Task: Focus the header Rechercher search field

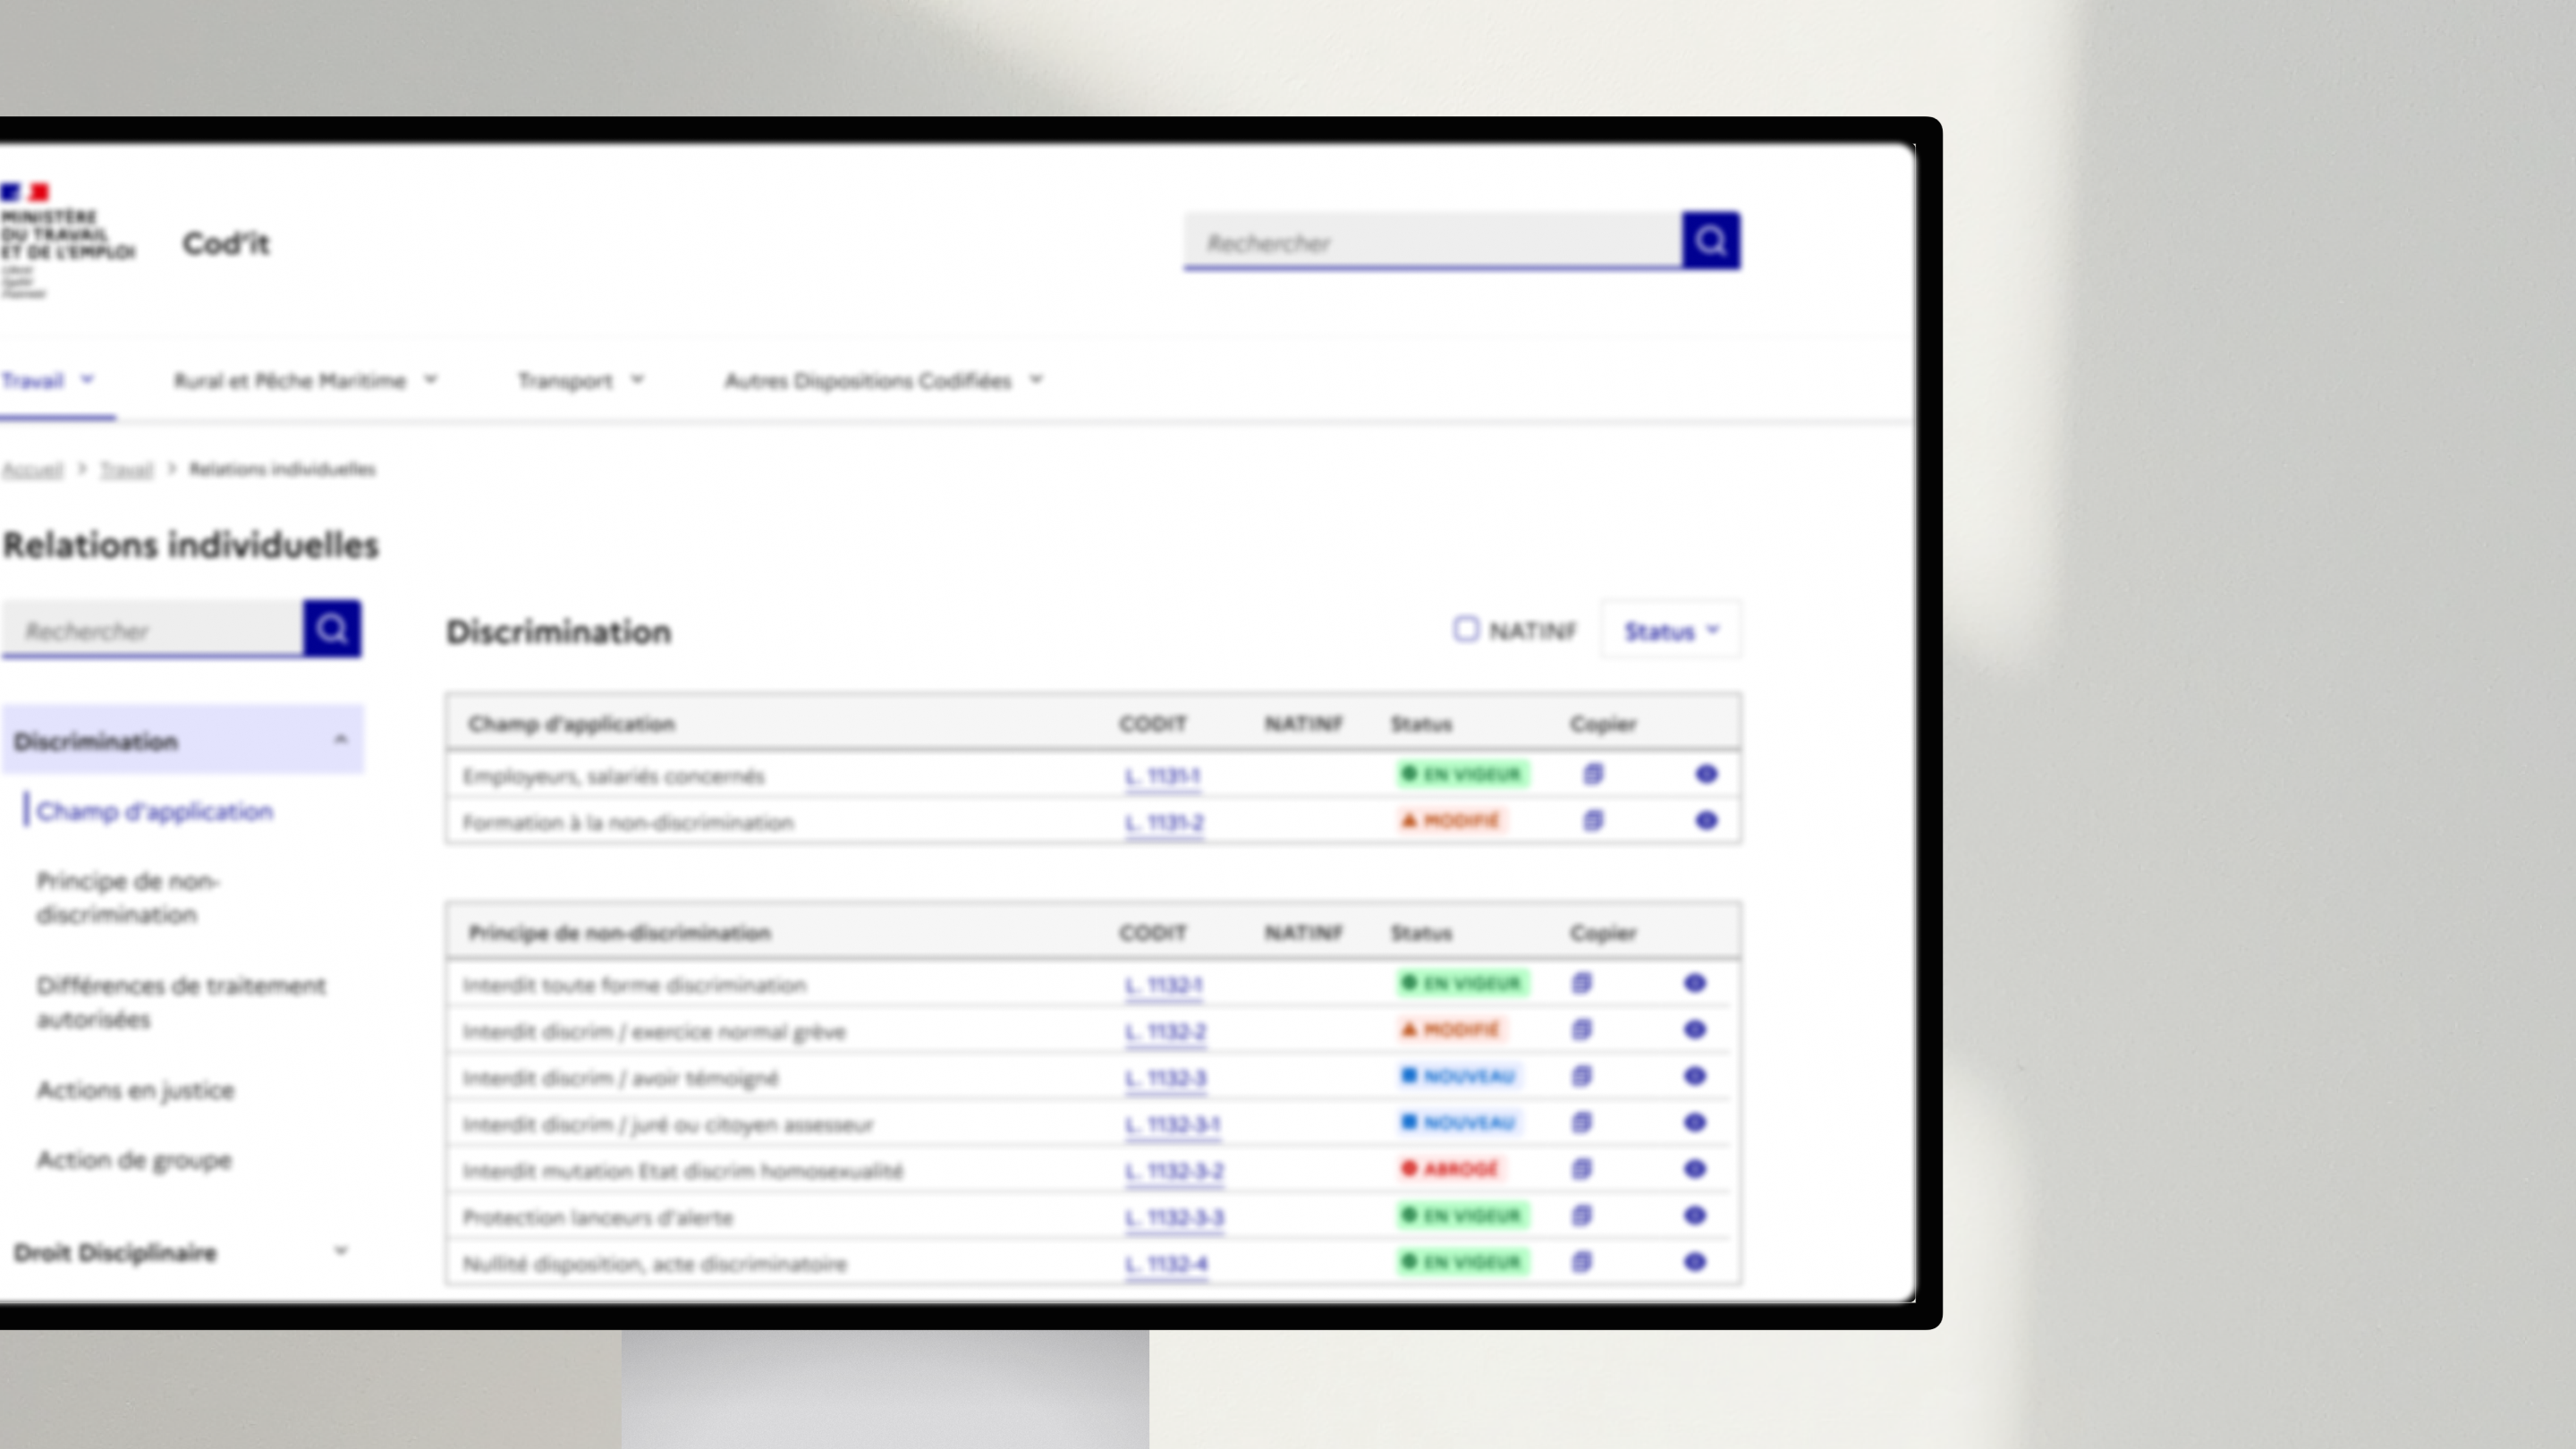Action: [x=1433, y=241]
